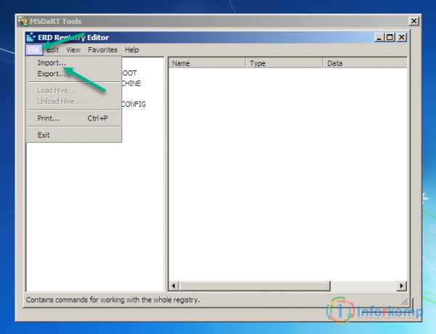Click the Type column header
This screenshot has height=334, width=436.
coord(284,63)
